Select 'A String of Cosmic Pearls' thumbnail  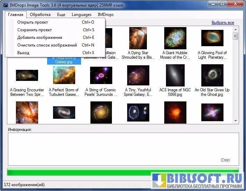(x=101, y=75)
